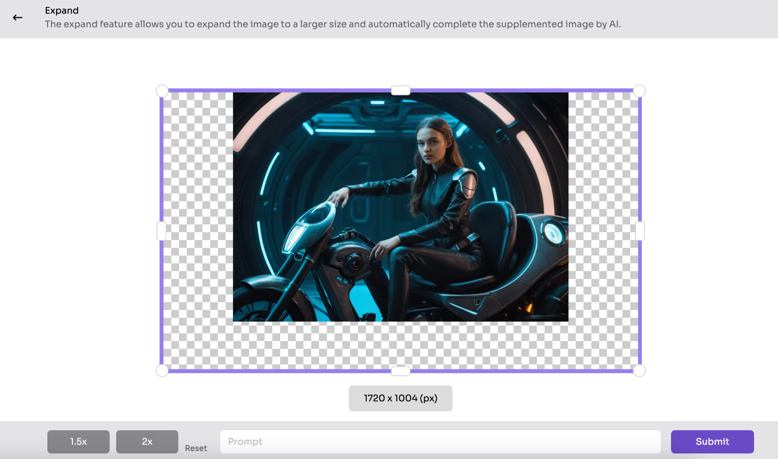Viewport: 778px width, 459px height.
Task: Grab the top-right corner resize handle
Action: tap(640, 91)
